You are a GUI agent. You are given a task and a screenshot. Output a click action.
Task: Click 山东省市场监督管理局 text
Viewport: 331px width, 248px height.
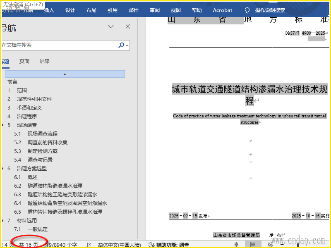pyautogui.click(x=236, y=235)
